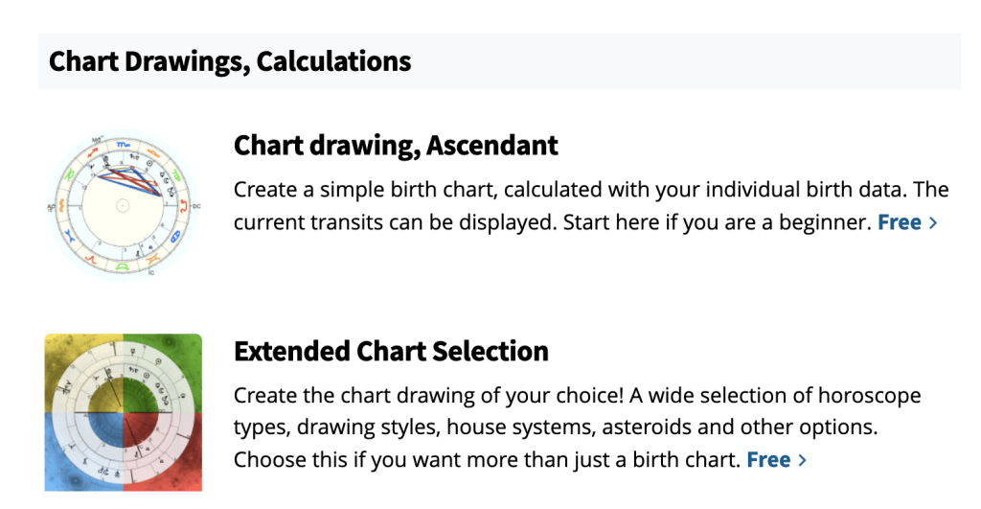Open the Chart drawing, Ascendant heading
This screenshot has height=509, width=981.
coord(396,146)
